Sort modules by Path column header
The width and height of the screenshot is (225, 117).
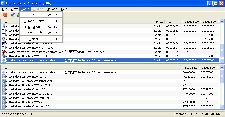91,68
